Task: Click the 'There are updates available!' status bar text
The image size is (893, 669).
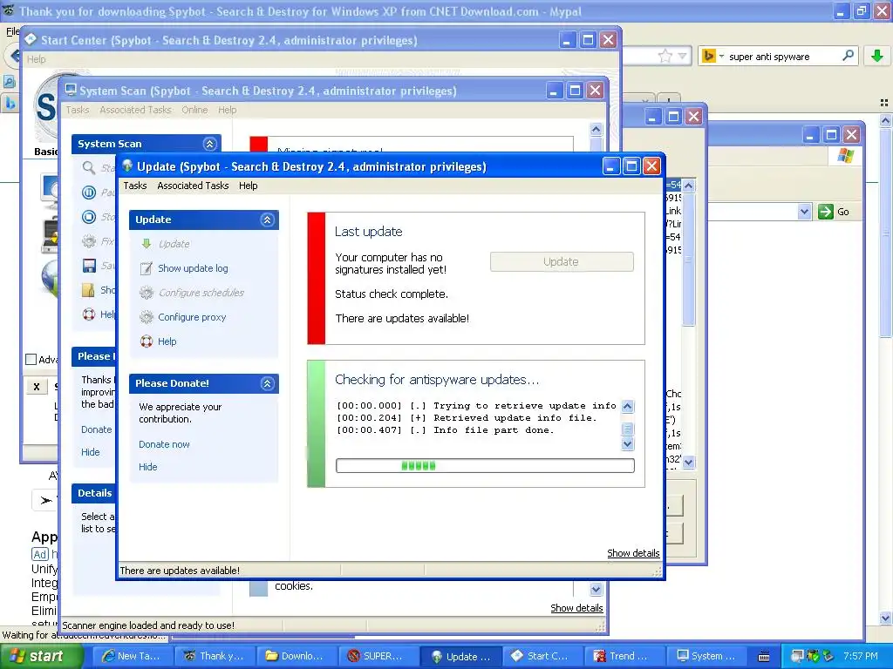Action: pos(180,571)
